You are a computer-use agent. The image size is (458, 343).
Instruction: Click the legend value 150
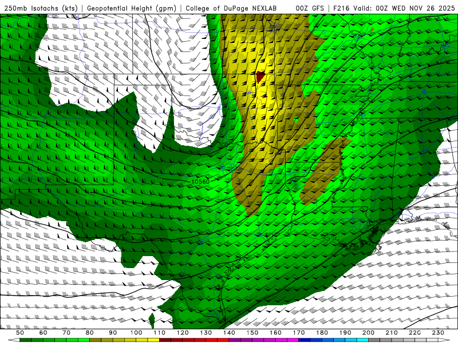pyautogui.click(x=252, y=333)
